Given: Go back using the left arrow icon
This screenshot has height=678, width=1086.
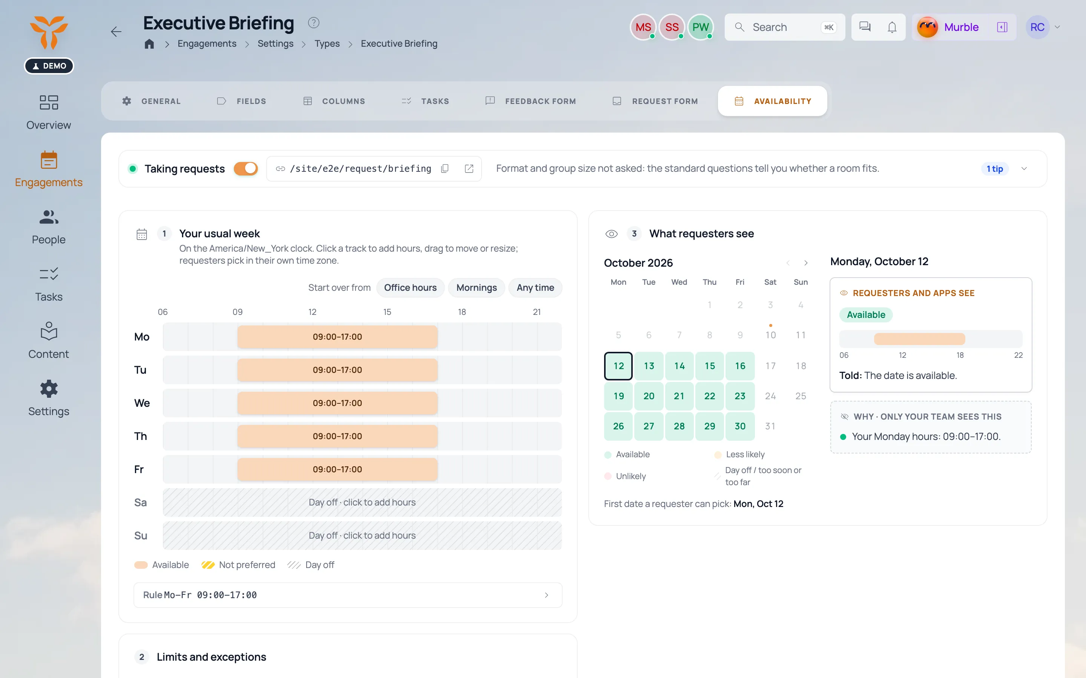Looking at the screenshot, I should click(x=116, y=31).
